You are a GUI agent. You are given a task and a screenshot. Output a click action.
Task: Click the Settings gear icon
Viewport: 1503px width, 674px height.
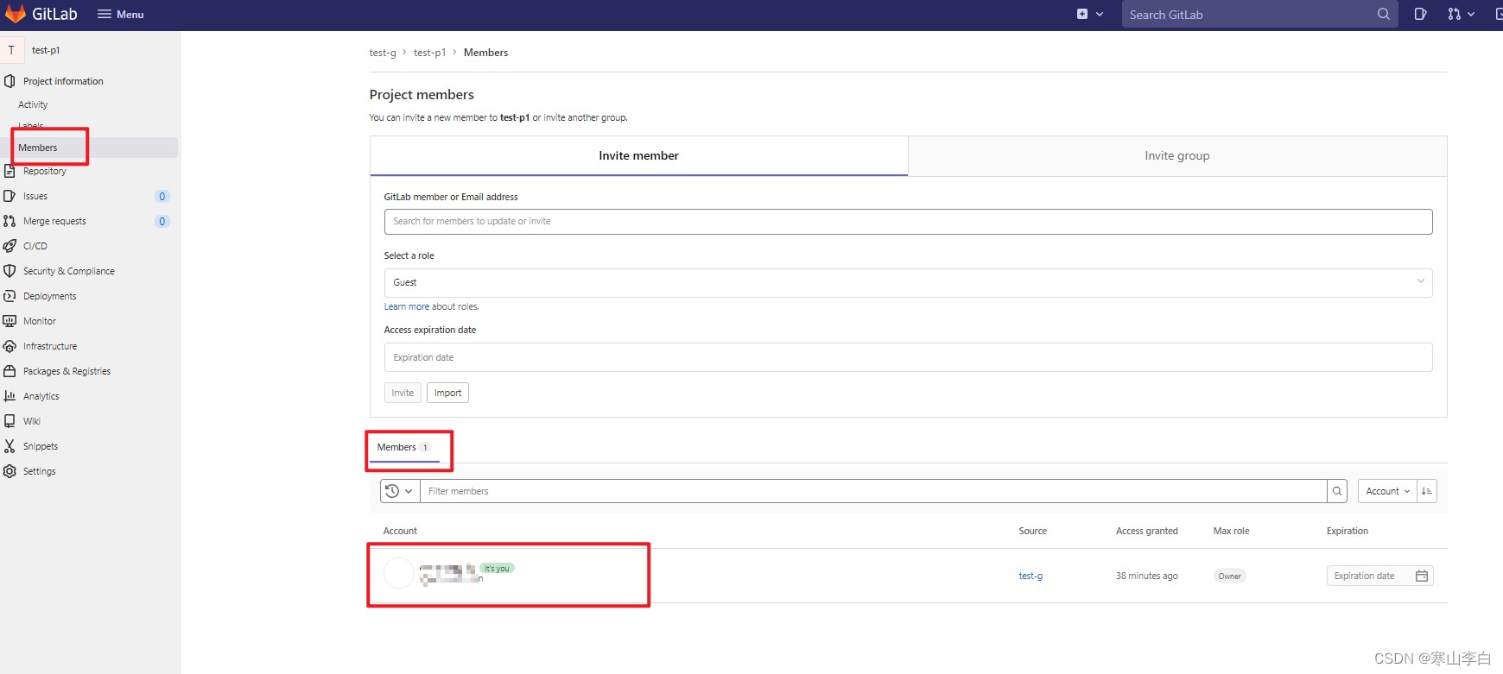[x=10, y=471]
